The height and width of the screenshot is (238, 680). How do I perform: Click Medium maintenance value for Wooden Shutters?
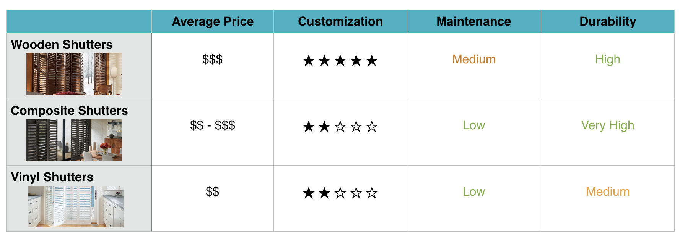click(x=474, y=59)
